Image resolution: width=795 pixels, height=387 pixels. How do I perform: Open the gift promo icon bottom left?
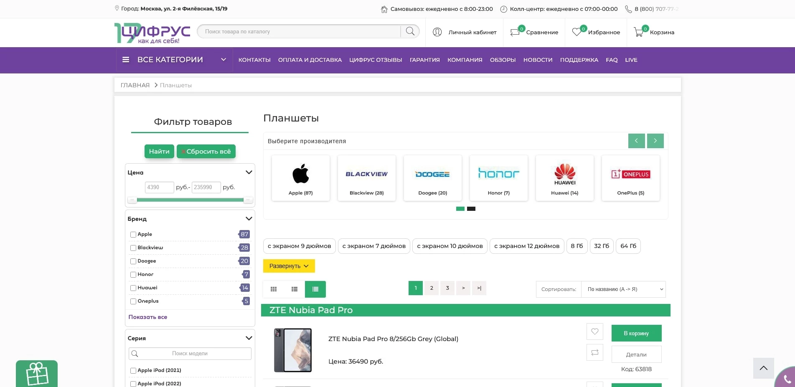pos(37,374)
